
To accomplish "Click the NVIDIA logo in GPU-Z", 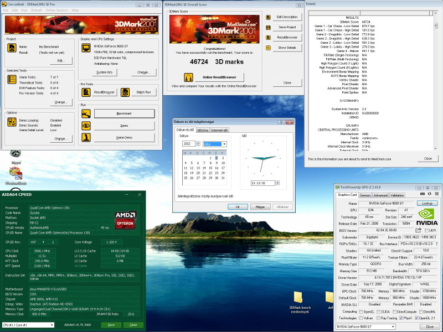I will [426, 217].
